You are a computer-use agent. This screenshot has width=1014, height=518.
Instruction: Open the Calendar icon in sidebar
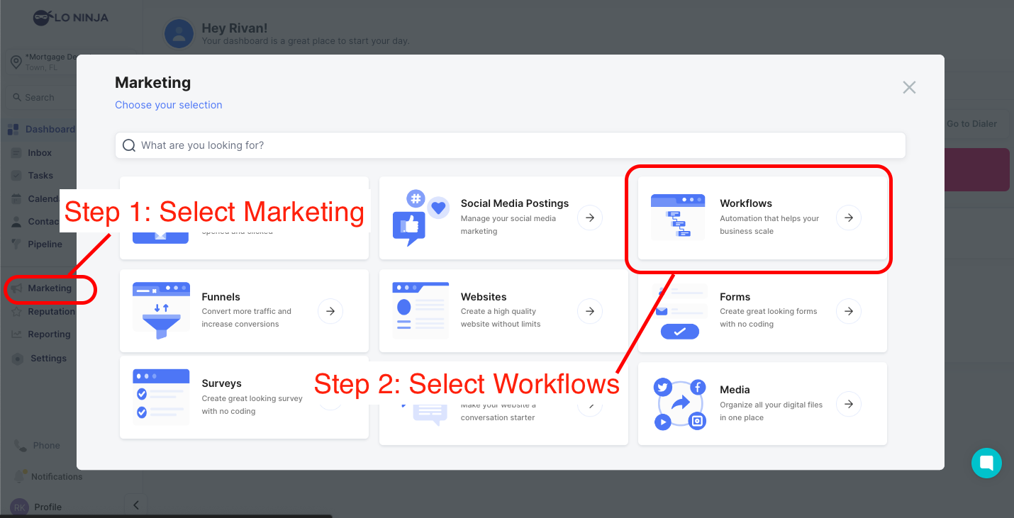coord(16,199)
